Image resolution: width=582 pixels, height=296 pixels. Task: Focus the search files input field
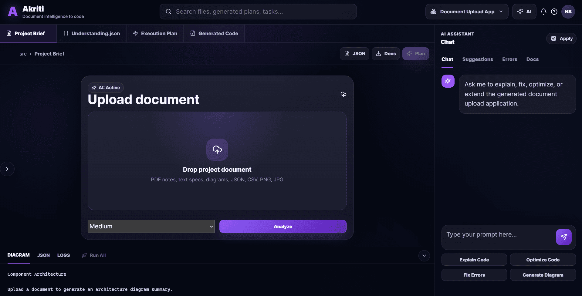[258, 12]
